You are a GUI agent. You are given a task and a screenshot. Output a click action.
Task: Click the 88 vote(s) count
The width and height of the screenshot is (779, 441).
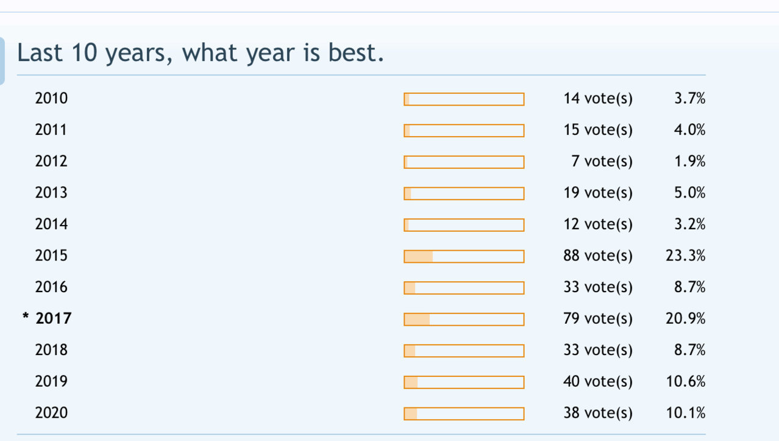pyautogui.click(x=598, y=256)
